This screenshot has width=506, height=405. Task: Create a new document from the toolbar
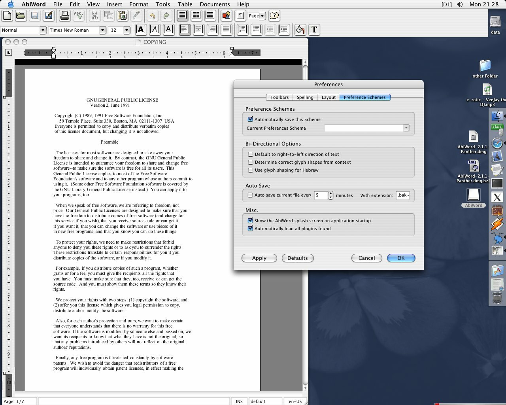click(7, 16)
